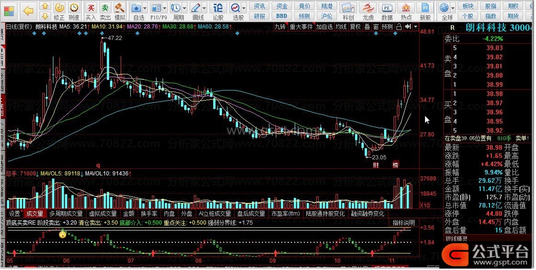
Task: Switch to the 多周期成交量 tab
Action: tap(66, 214)
